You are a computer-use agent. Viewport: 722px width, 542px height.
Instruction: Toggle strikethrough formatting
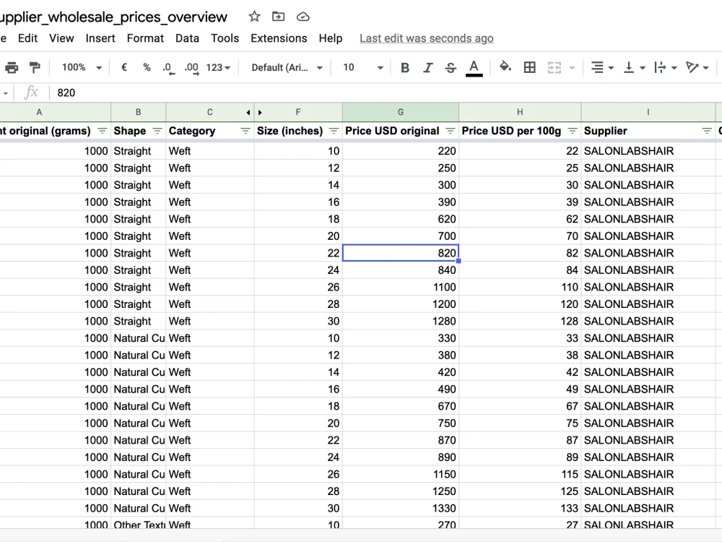[451, 68]
